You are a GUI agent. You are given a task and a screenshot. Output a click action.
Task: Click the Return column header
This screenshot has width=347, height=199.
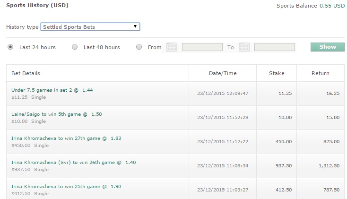321,73
